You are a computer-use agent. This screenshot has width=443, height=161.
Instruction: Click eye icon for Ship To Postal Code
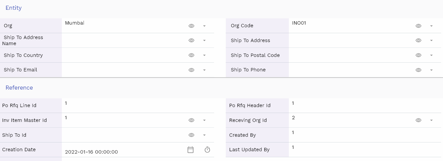click(x=418, y=55)
